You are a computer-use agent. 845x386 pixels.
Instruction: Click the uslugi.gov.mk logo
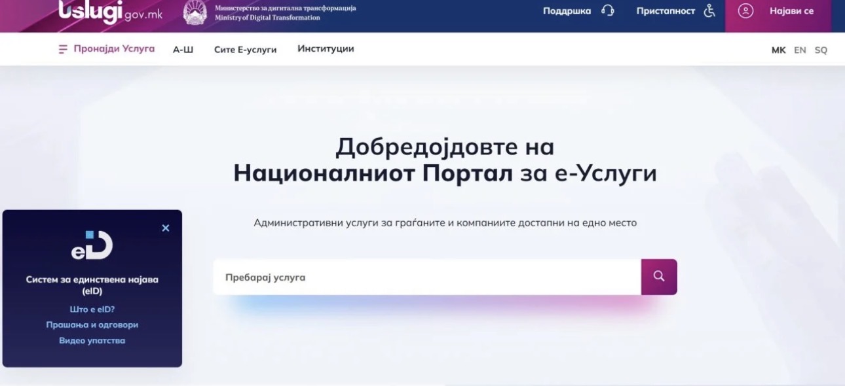[110, 11]
